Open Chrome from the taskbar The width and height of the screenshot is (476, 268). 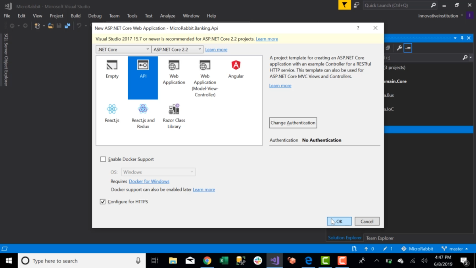tap(207, 260)
